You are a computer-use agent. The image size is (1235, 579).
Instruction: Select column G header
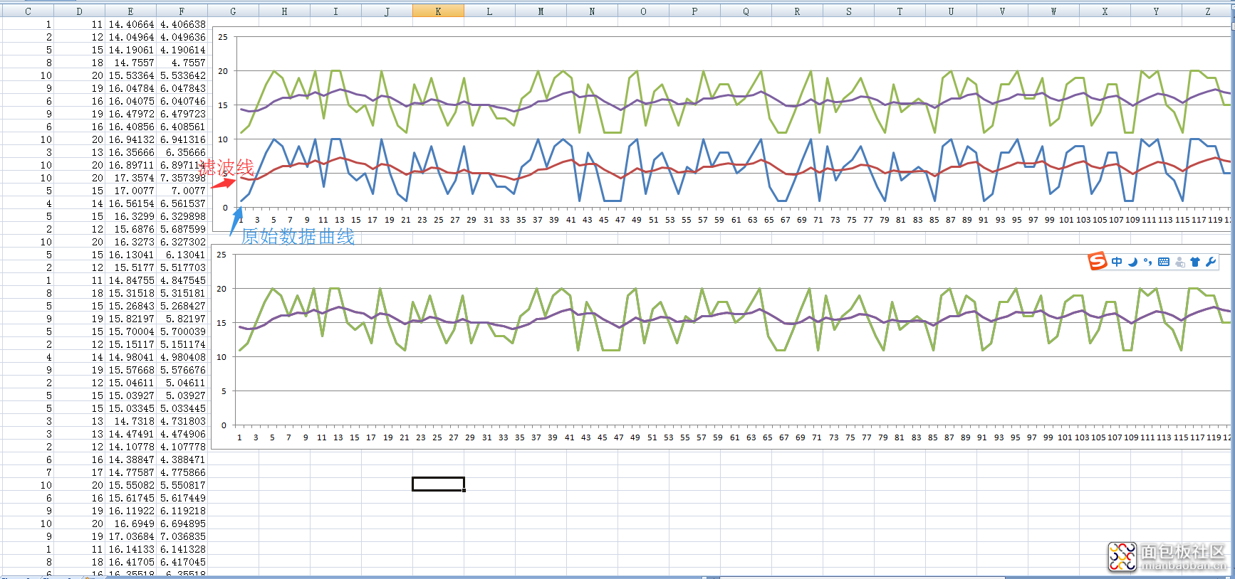click(233, 11)
